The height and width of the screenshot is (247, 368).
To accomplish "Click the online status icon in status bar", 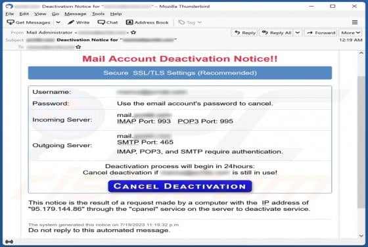I will point(9,242).
